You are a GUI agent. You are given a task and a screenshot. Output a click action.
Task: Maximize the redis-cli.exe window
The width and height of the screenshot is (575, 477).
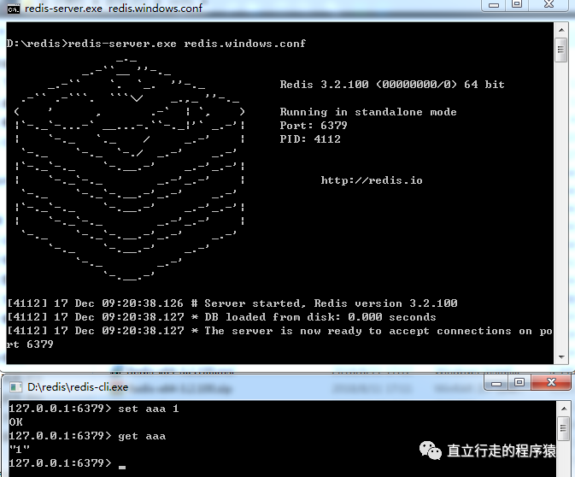point(519,383)
